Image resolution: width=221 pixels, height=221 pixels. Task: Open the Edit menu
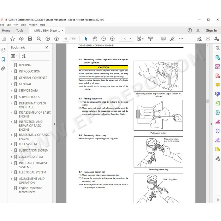[9, 25]
